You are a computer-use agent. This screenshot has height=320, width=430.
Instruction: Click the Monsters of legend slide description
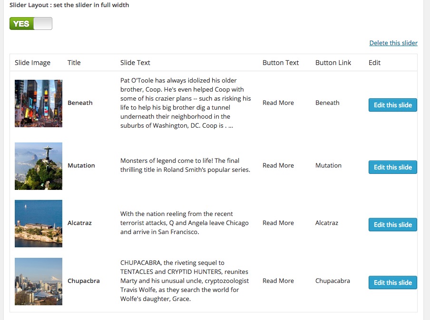[x=185, y=165]
